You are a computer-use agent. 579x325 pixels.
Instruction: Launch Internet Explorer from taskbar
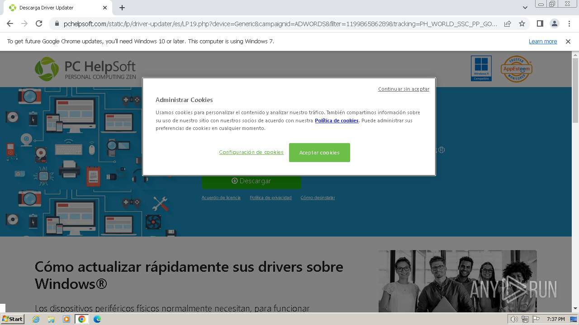tap(36, 319)
